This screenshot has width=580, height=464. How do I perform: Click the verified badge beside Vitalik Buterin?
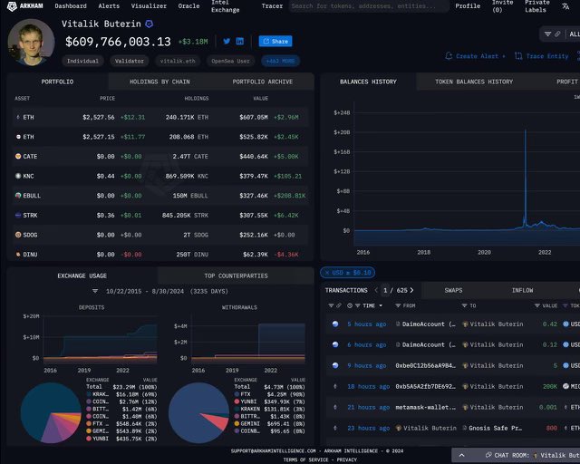tap(149, 24)
